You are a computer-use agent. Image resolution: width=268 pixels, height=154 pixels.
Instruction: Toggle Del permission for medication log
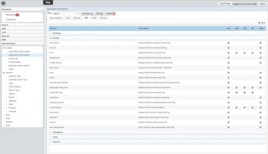tap(253, 93)
